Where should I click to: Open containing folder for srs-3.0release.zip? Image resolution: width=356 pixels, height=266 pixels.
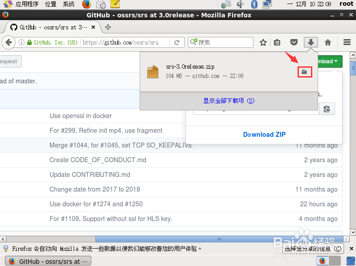[304, 72]
